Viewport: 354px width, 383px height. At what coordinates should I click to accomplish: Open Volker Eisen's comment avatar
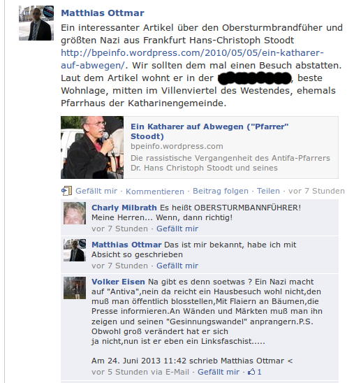[x=75, y=288]
